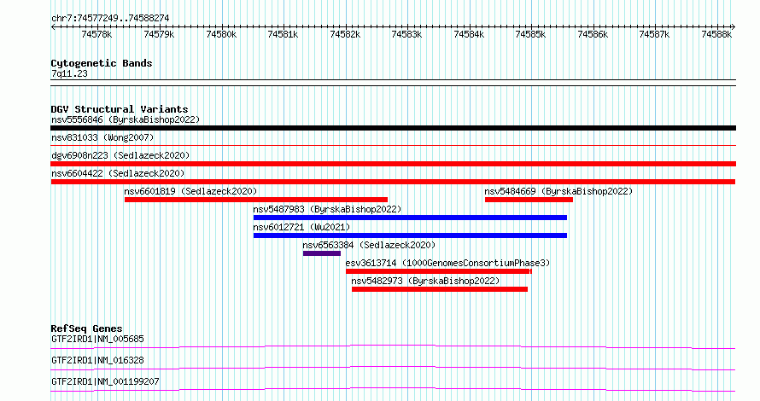The width and height of the screenshot is (760, 401).
Task: Click the GTF2IRD1|NM_005685 magenta transcript line
Action: pyautogui.click(x=393, y=346)
